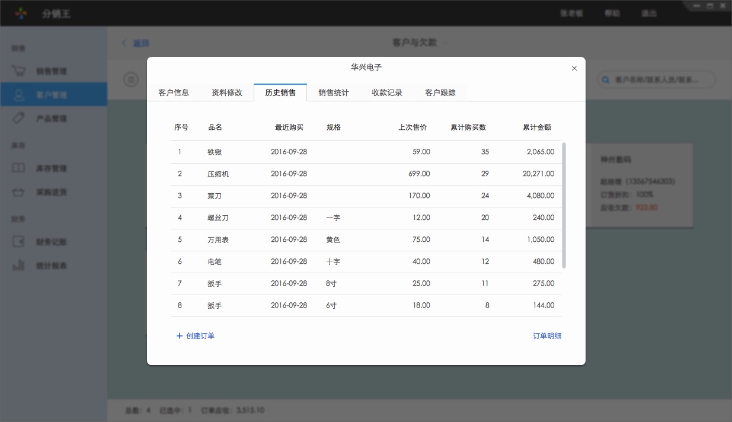
Task: Open the 客户跟踪 tab
Action: (440, 92)
